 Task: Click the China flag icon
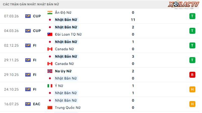(50, 108)
